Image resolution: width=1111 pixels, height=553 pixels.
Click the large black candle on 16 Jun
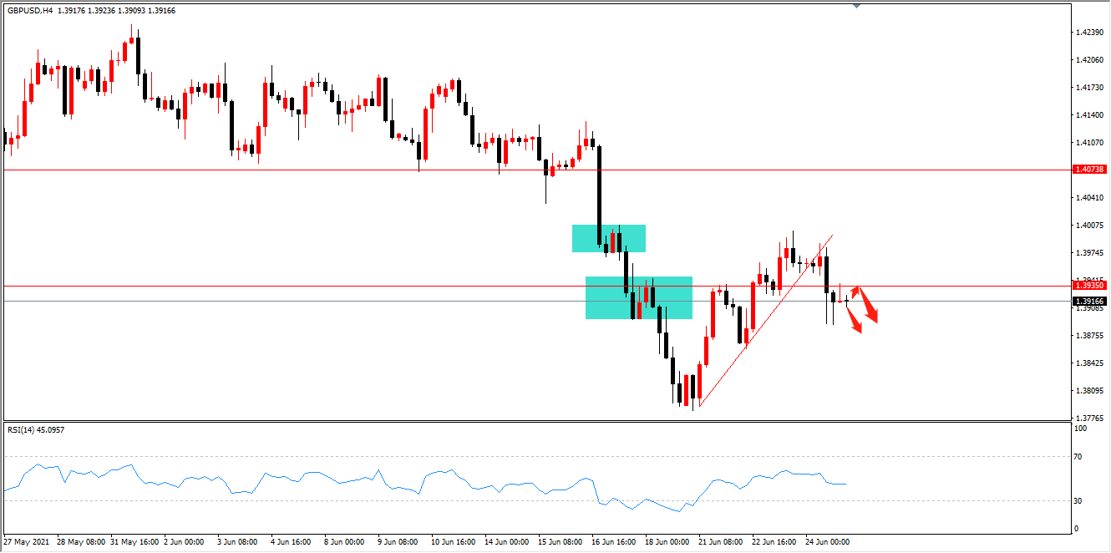pyautogui.click(x=599, y=195)
